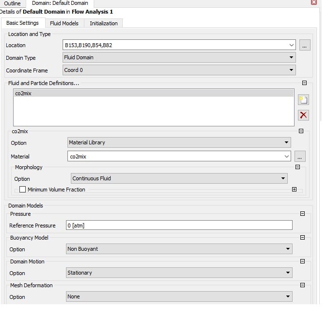Switch to the Initialization tab
This screenshot has height=313, width=328.
pos(103,23)
